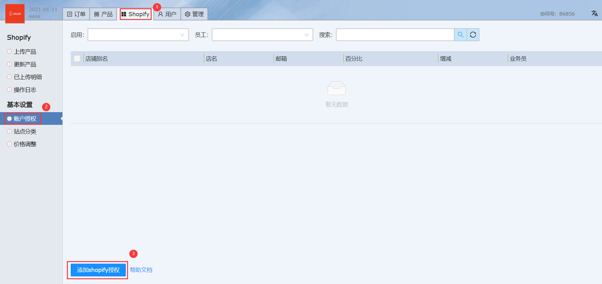Switch to the 用户 tab

(x=167, y=14)
